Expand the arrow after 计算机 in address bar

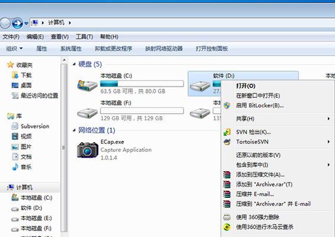point(70,23)
